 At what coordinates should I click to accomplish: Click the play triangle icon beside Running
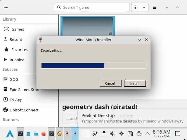coord(5,60)
